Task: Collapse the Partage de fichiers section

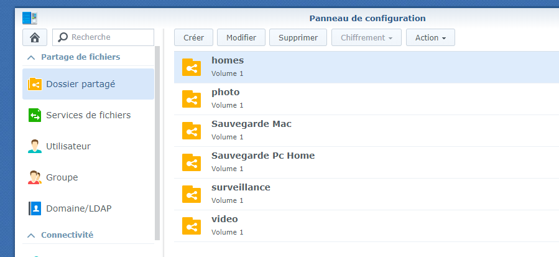Action: [x=31, y=57]
